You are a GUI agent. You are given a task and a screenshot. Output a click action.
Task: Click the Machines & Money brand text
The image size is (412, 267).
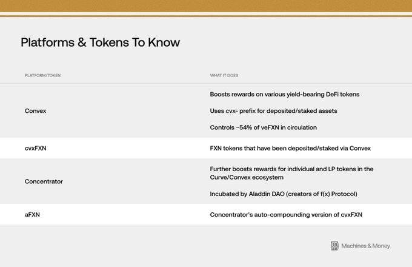[x=367, y=246]
